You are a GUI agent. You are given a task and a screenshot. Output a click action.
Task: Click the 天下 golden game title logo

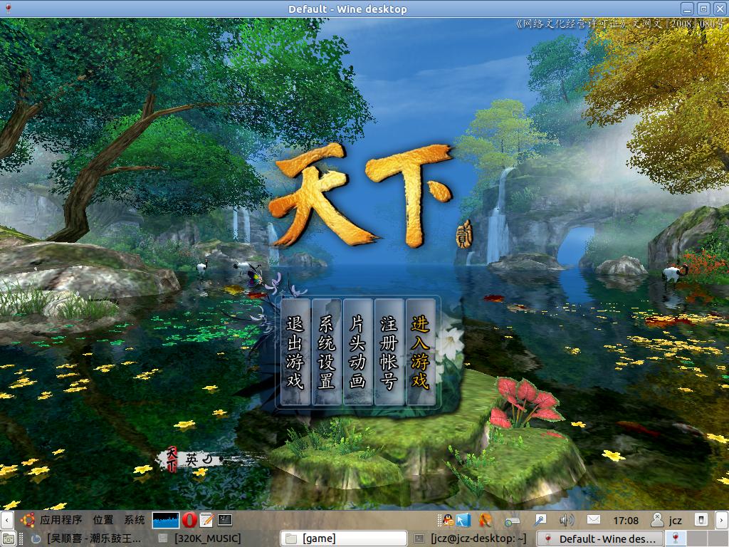tap(361, 195)
